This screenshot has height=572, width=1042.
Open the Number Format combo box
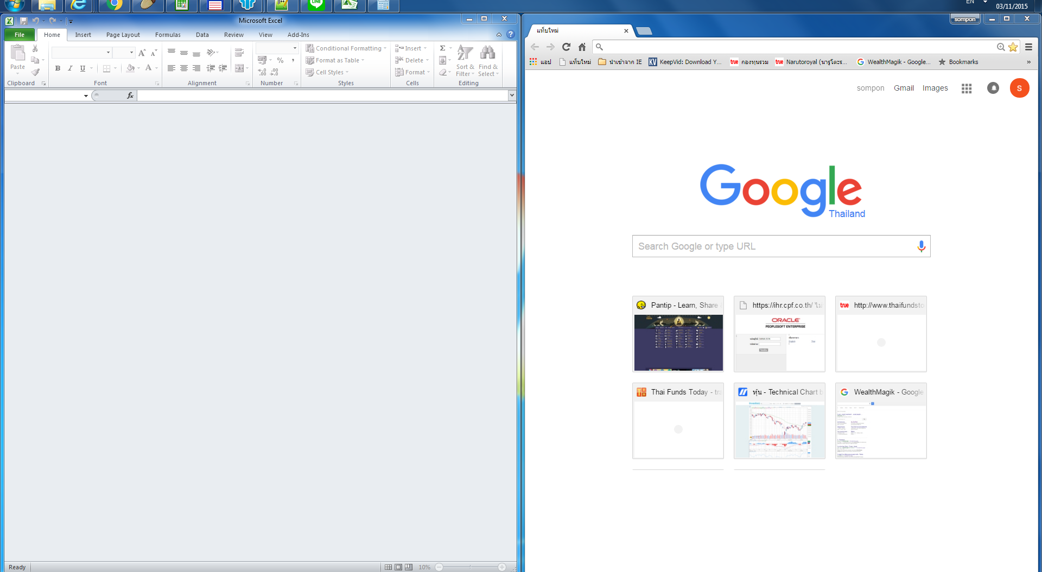(x=277, y=48)
